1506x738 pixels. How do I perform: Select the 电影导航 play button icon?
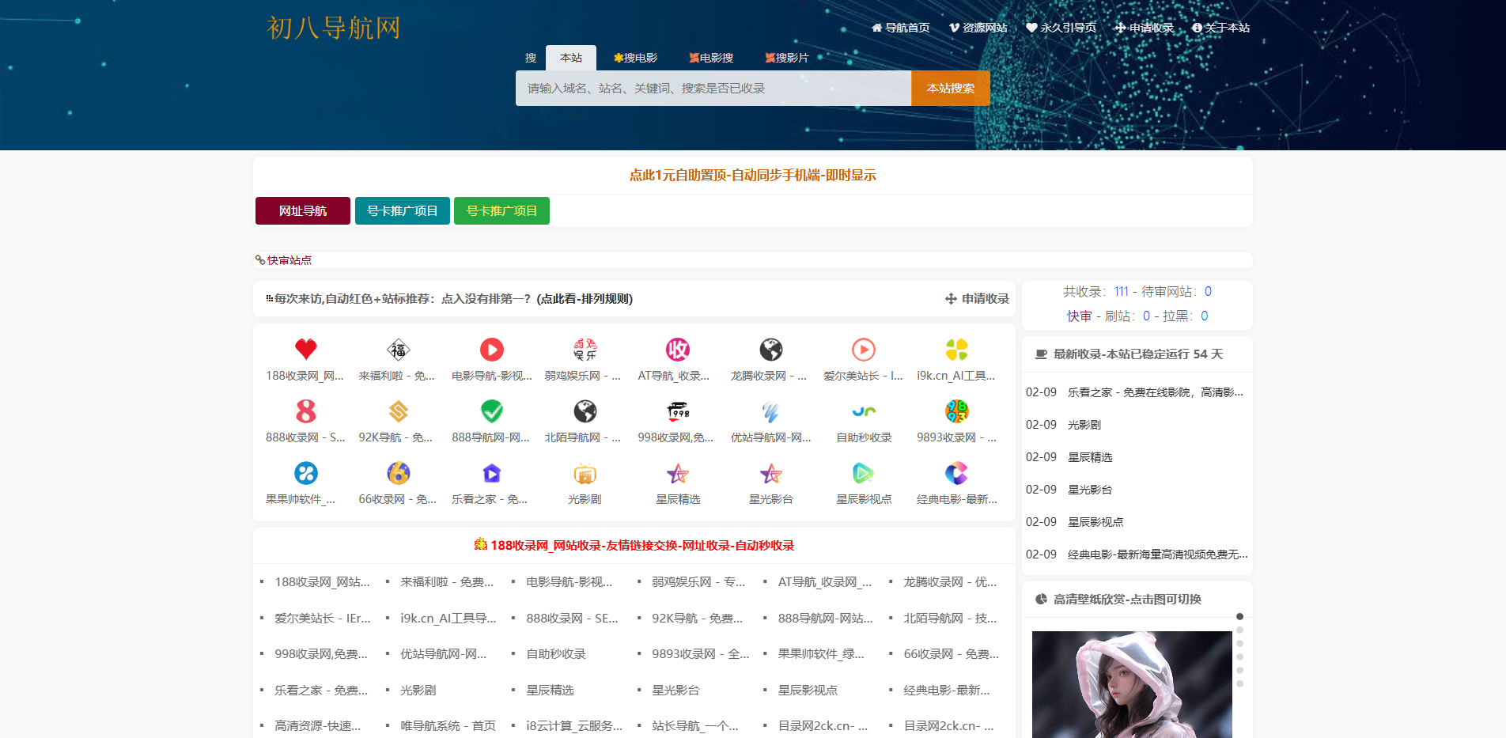[x=491, y=348]
